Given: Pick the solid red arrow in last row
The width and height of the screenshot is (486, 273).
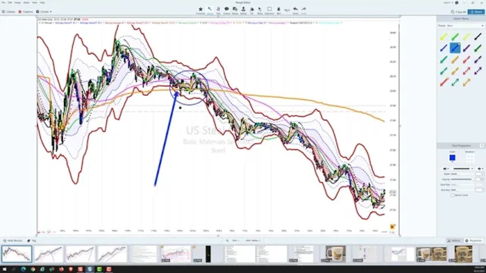Looking at the screenshot, I should click(x=443, y=82).
